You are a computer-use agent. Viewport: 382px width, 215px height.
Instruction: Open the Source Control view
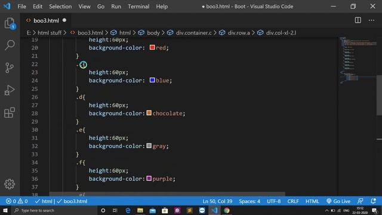[10, 67]
